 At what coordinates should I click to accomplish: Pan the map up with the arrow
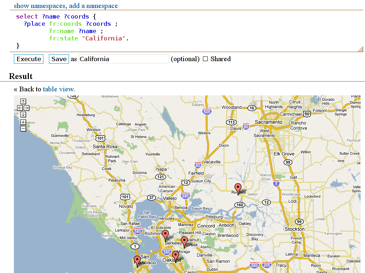point(23,102)
